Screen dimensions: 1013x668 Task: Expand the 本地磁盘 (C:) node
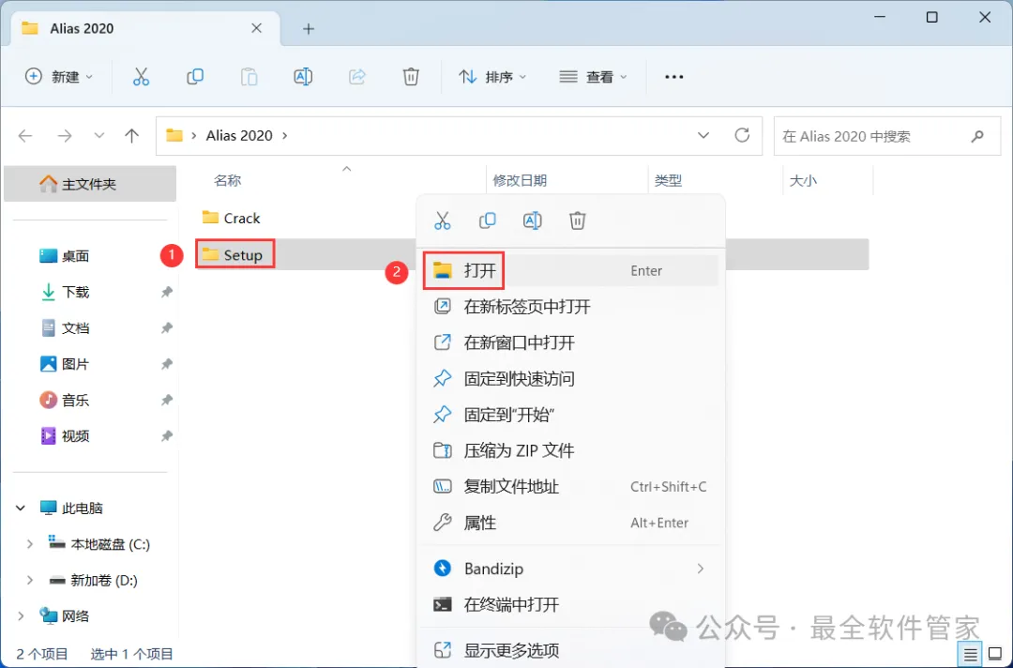click(30, 544)
